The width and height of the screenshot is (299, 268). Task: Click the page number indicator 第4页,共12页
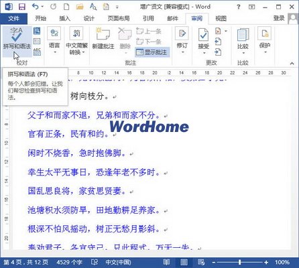coord(26,262)
